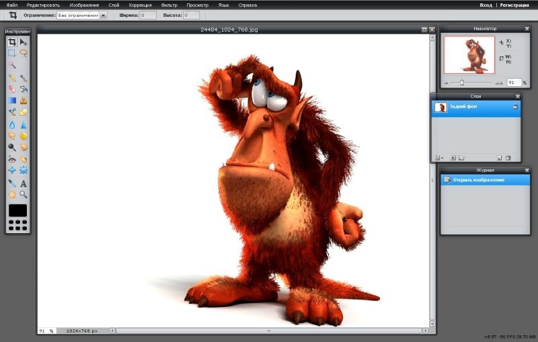Select the Magic Wand tool
The width and height of the screenshot is (538, 342).
[x=12, y=65]
